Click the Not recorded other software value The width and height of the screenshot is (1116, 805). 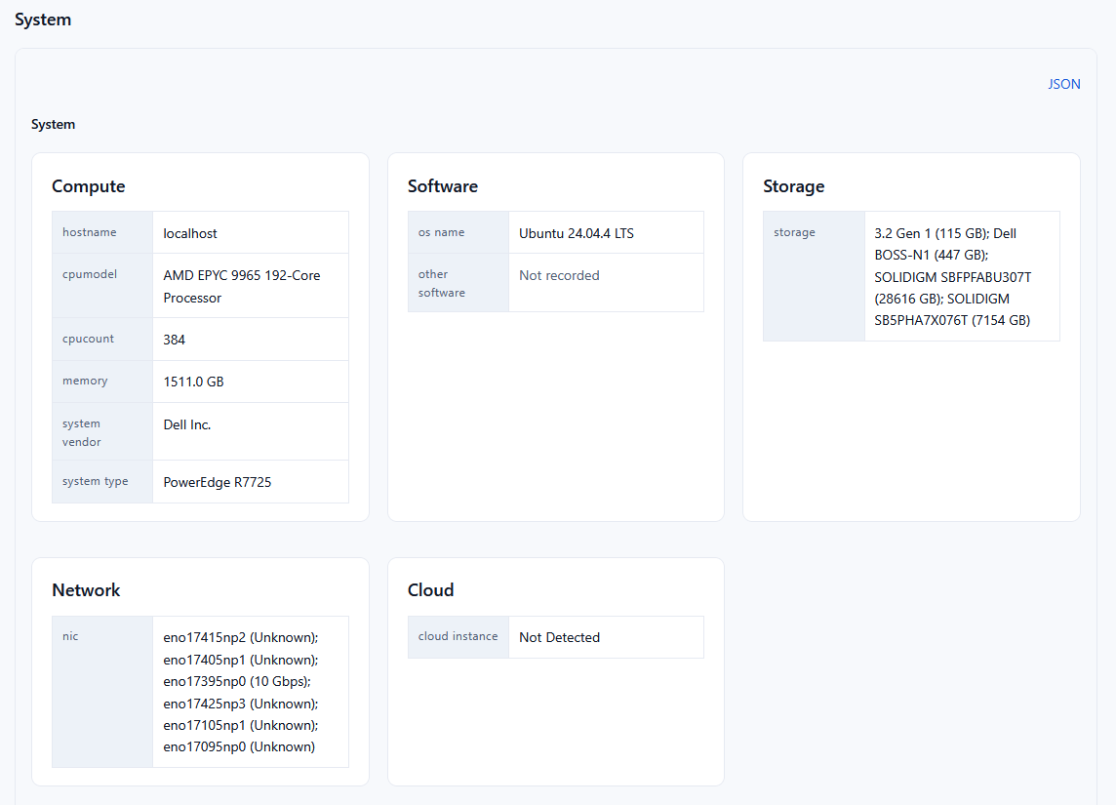tap(559, 275)
